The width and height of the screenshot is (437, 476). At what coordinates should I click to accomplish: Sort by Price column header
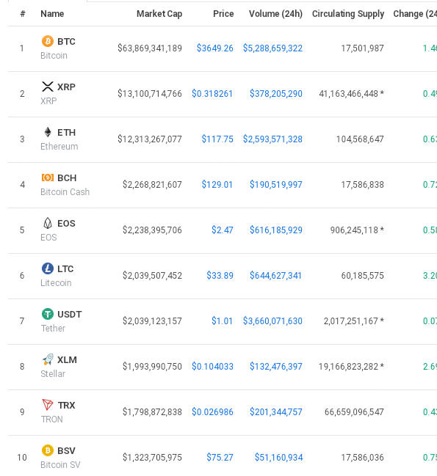223,14
